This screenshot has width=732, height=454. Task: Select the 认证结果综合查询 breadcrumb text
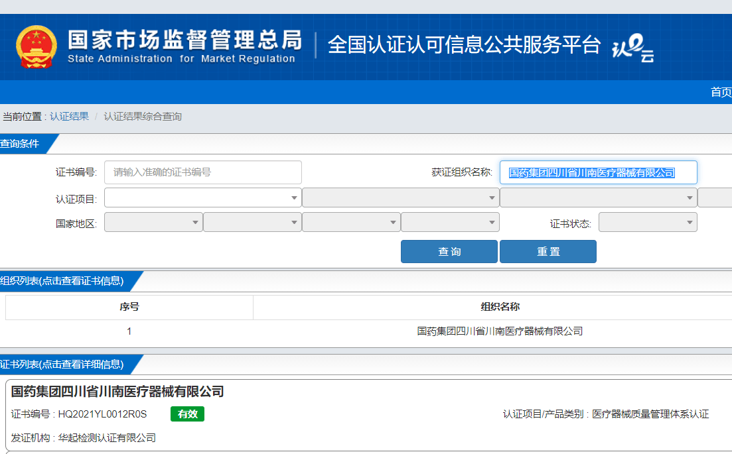click(143, 117)
